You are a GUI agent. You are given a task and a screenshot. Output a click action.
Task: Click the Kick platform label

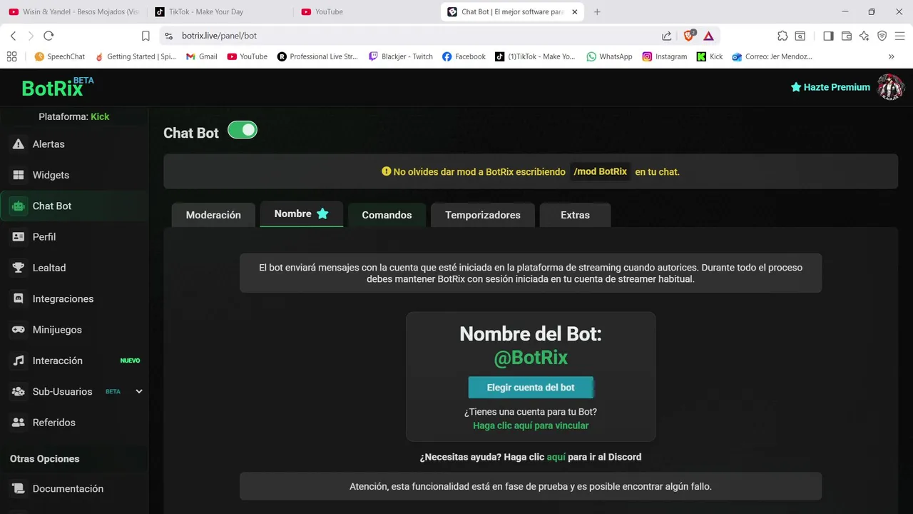pos(100,116)
